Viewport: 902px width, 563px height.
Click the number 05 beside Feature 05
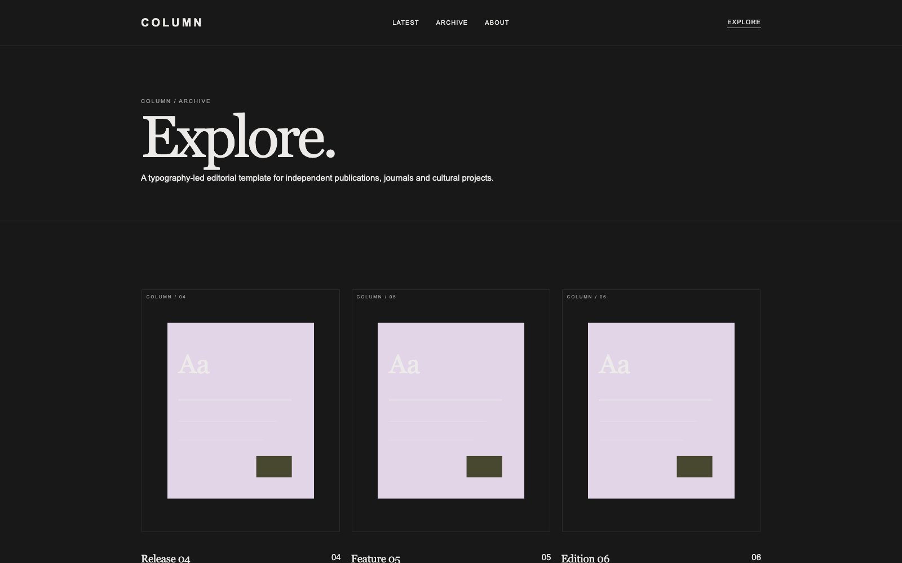point(546,557)
